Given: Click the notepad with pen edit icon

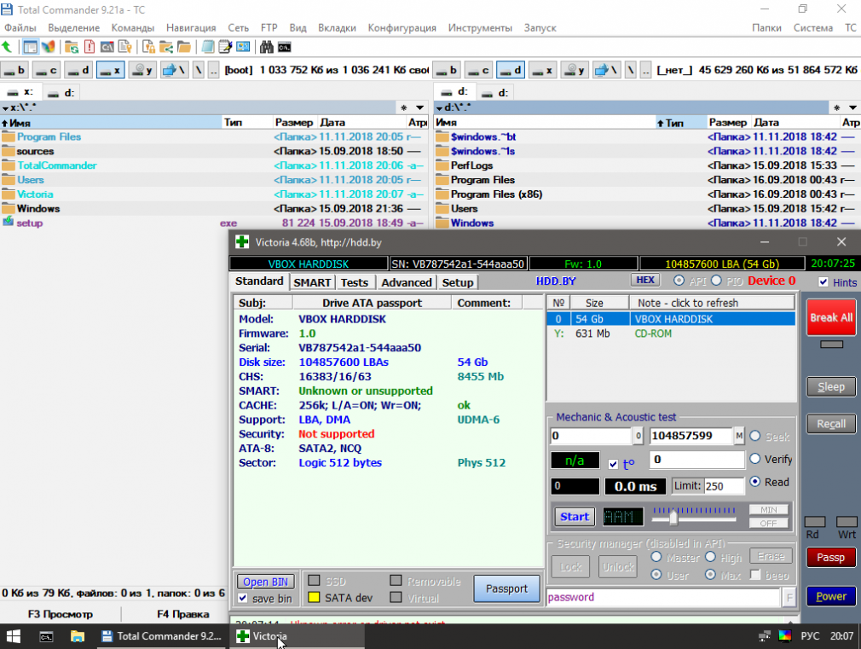Looking at the screenshot, I should [x=225, y=47].
